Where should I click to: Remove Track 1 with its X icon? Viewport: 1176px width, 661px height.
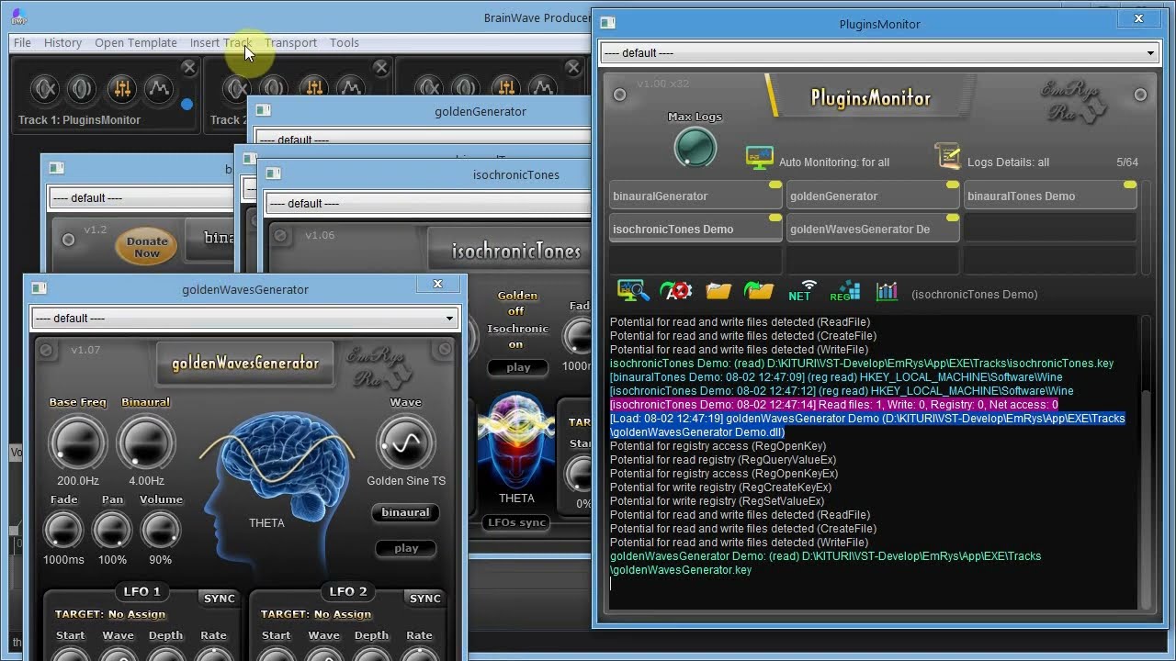(x=188, y=67)
